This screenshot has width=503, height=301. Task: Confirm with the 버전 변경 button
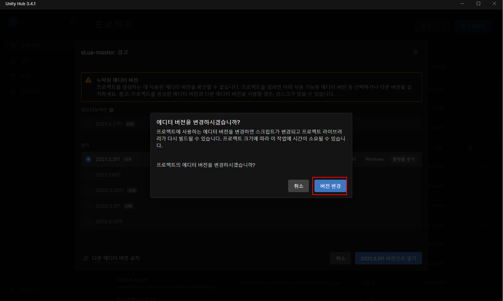[330, 186]
